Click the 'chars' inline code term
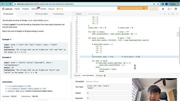The height and width of the screenshot is (101, 180). 46,20
